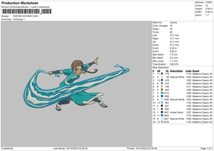
Task: Click the 'Stop Sequence:' heading
Action: [x=161, y=68]
